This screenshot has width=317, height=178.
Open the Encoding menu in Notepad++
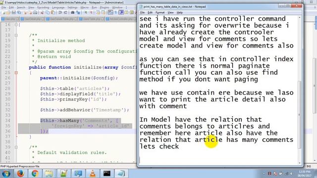click(43, 7)
